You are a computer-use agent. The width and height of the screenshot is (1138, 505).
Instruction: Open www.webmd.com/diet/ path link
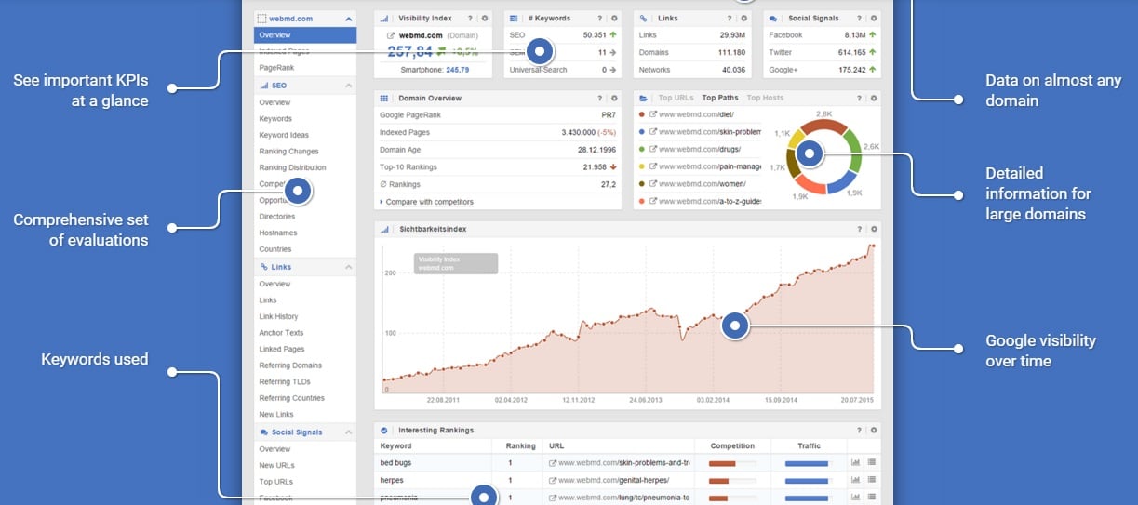click(697, 114)
